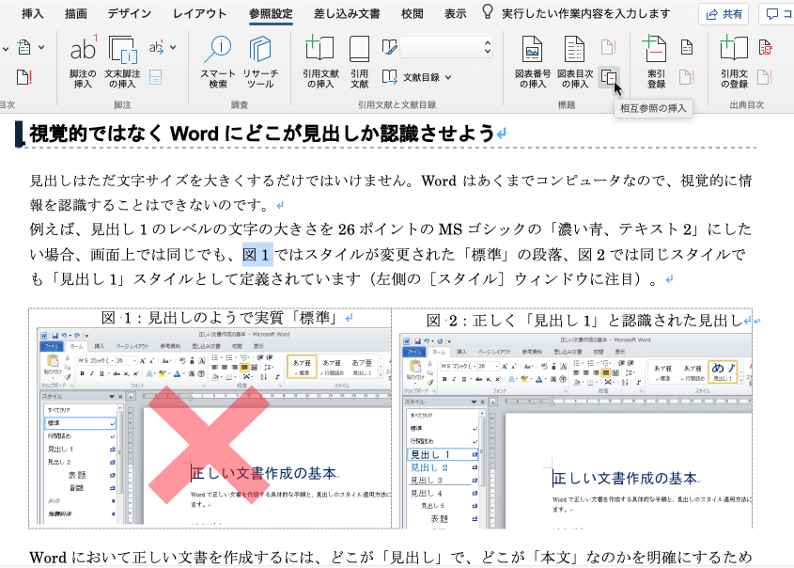Click the insert index icon next to 索引登録
This screenshot has width=794, height=568.
click(x=687, y=48)
